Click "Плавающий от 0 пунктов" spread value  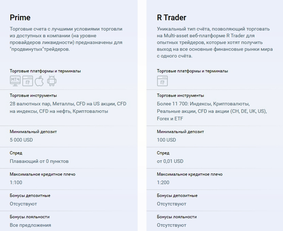point(39,161)
